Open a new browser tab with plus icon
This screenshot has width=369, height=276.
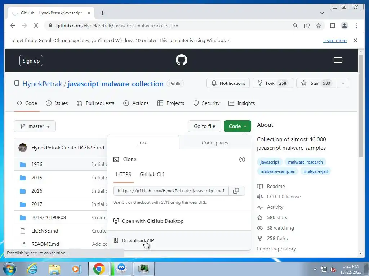[102, 13]
